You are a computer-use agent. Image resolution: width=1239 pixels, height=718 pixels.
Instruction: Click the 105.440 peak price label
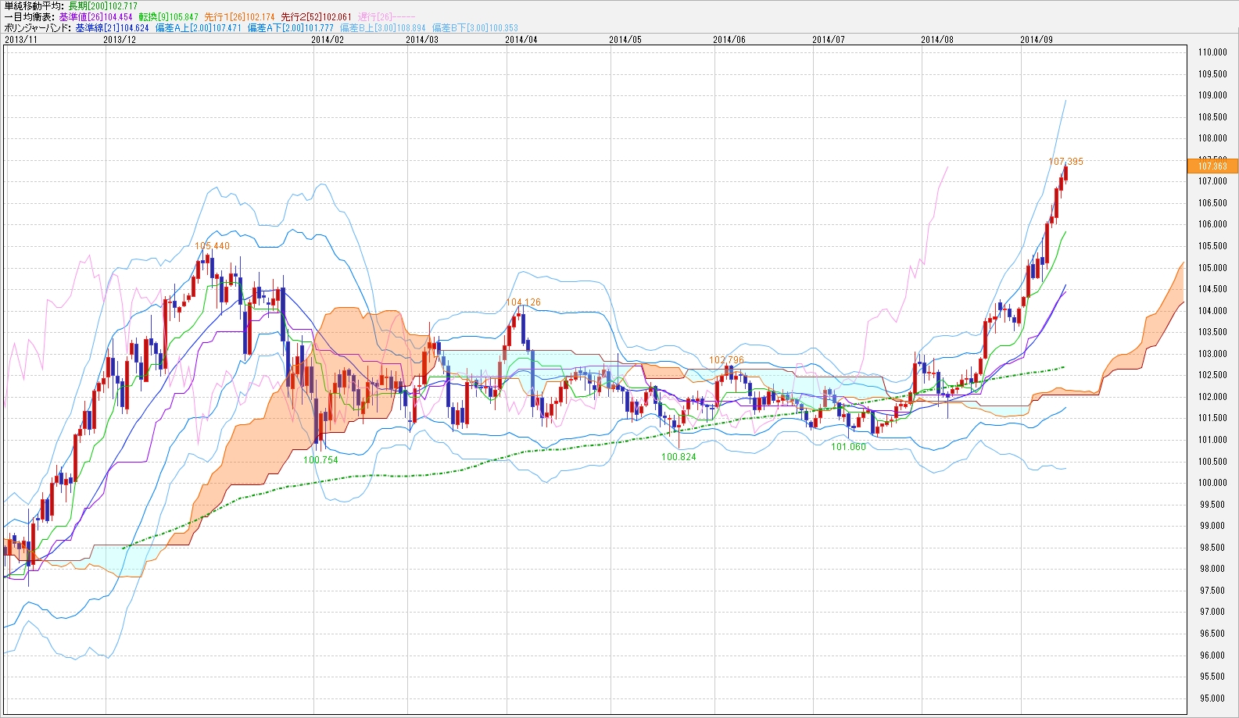coord(212,246)
